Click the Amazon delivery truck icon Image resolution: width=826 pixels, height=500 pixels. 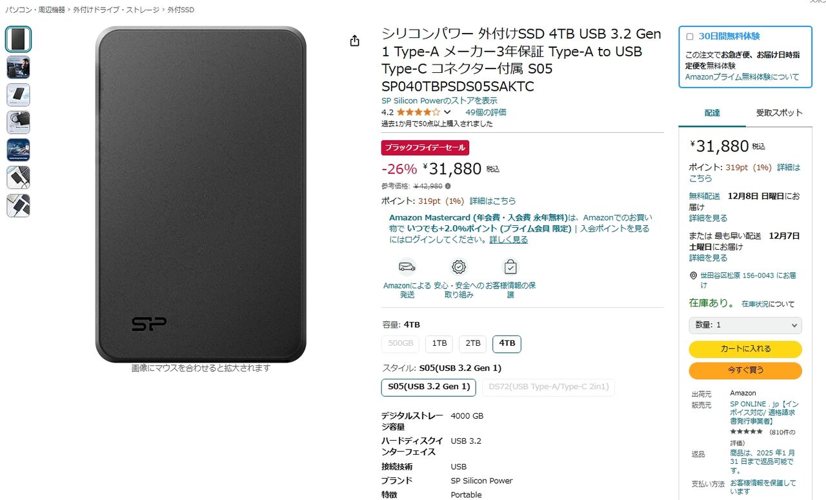(407, 266)
